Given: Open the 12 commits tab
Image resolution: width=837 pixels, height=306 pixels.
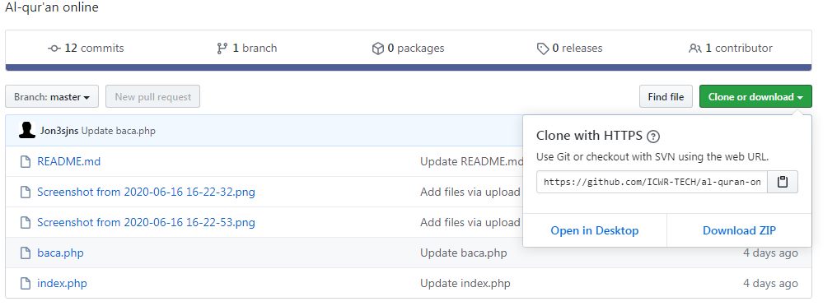Looking at the screenshot, I should 86,48.
